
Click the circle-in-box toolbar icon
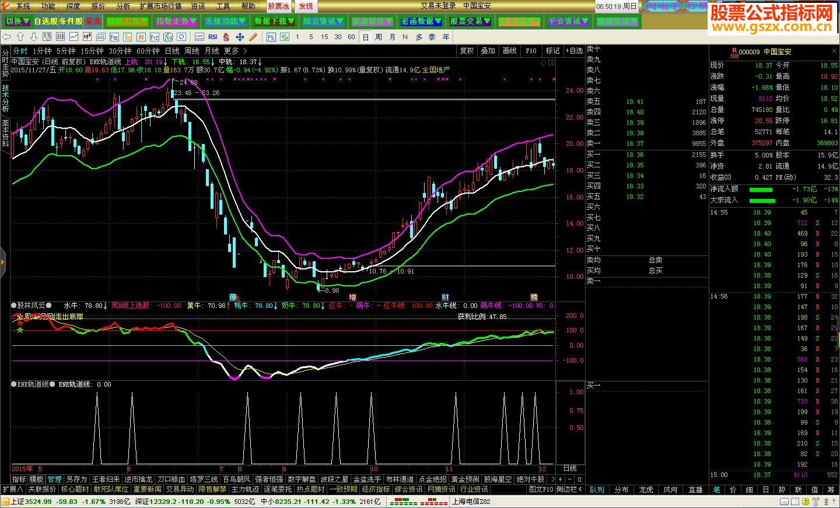[x=181, y=37]
